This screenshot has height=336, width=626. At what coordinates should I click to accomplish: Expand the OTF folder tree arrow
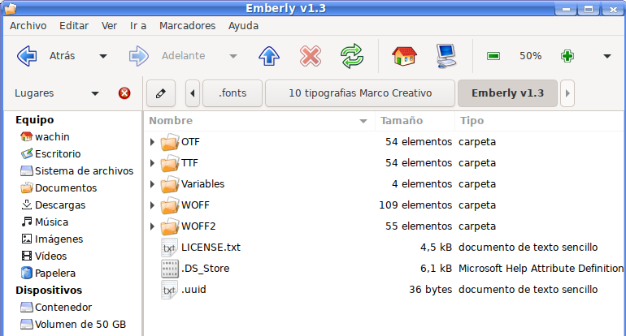(x=152, y=142)
